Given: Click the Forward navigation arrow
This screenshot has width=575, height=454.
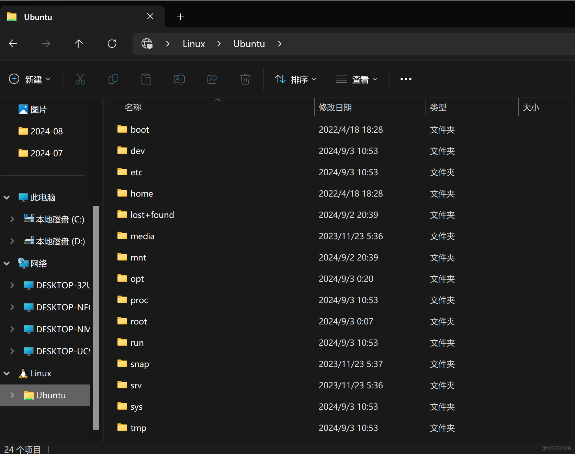Looking at the screenshot, I should coord(46,44).
